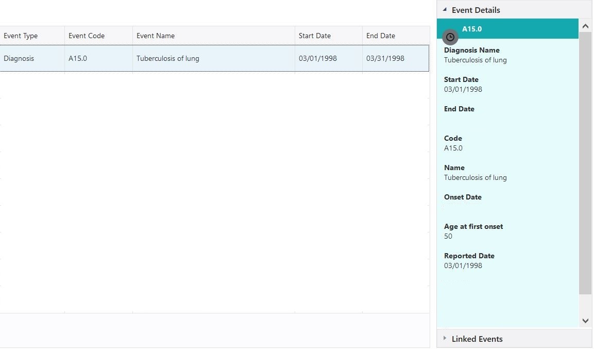Click Tuberculosis of lung under Diagnosis Name
Image resolution: width=594 pixels, height=349 pixels.
tap(475, 60)
